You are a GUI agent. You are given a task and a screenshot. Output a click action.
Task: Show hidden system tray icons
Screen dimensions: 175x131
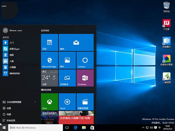pyautogui.click(x=143, y=128)
